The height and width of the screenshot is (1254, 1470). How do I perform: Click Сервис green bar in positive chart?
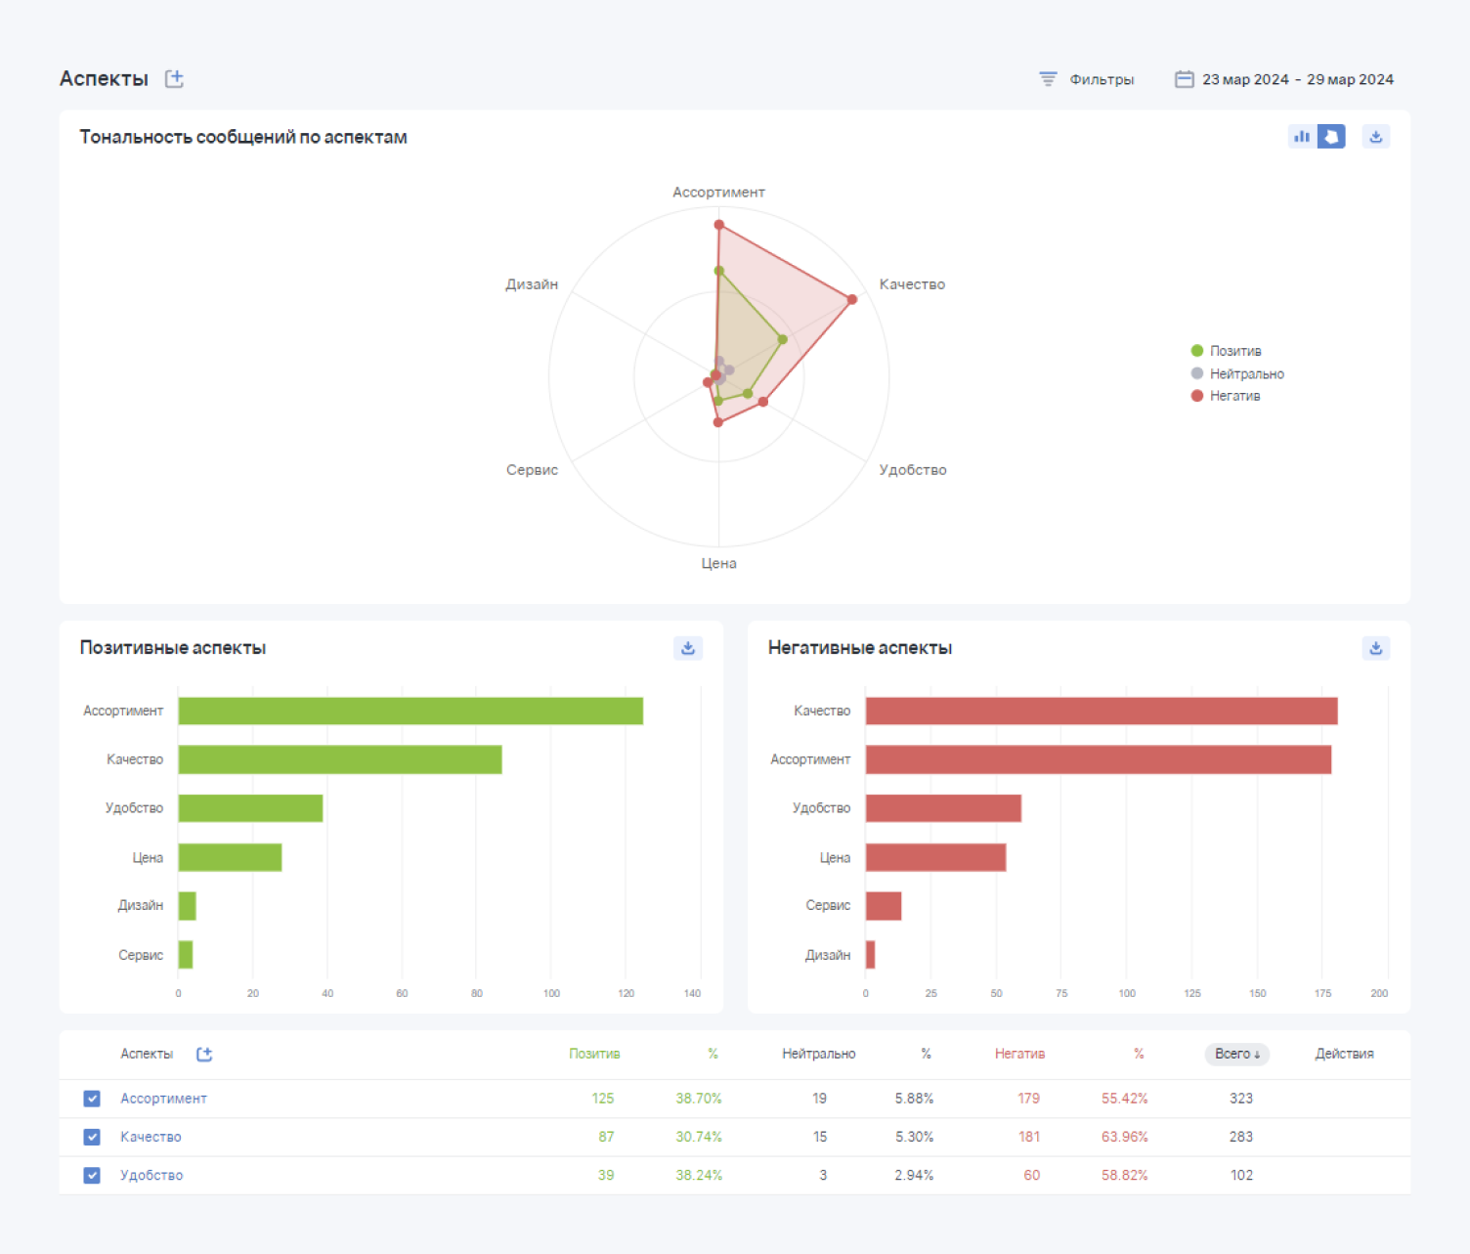click(186, 955)
